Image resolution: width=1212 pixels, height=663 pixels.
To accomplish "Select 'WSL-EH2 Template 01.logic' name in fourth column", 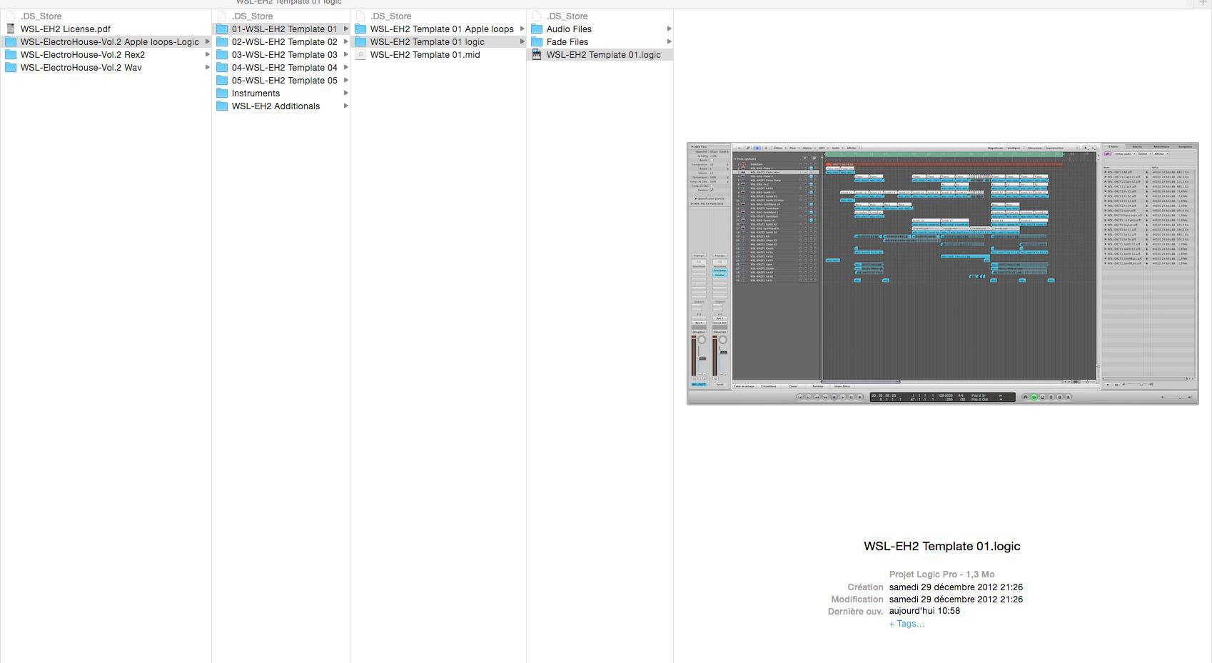I will click(x=604, y=55).
